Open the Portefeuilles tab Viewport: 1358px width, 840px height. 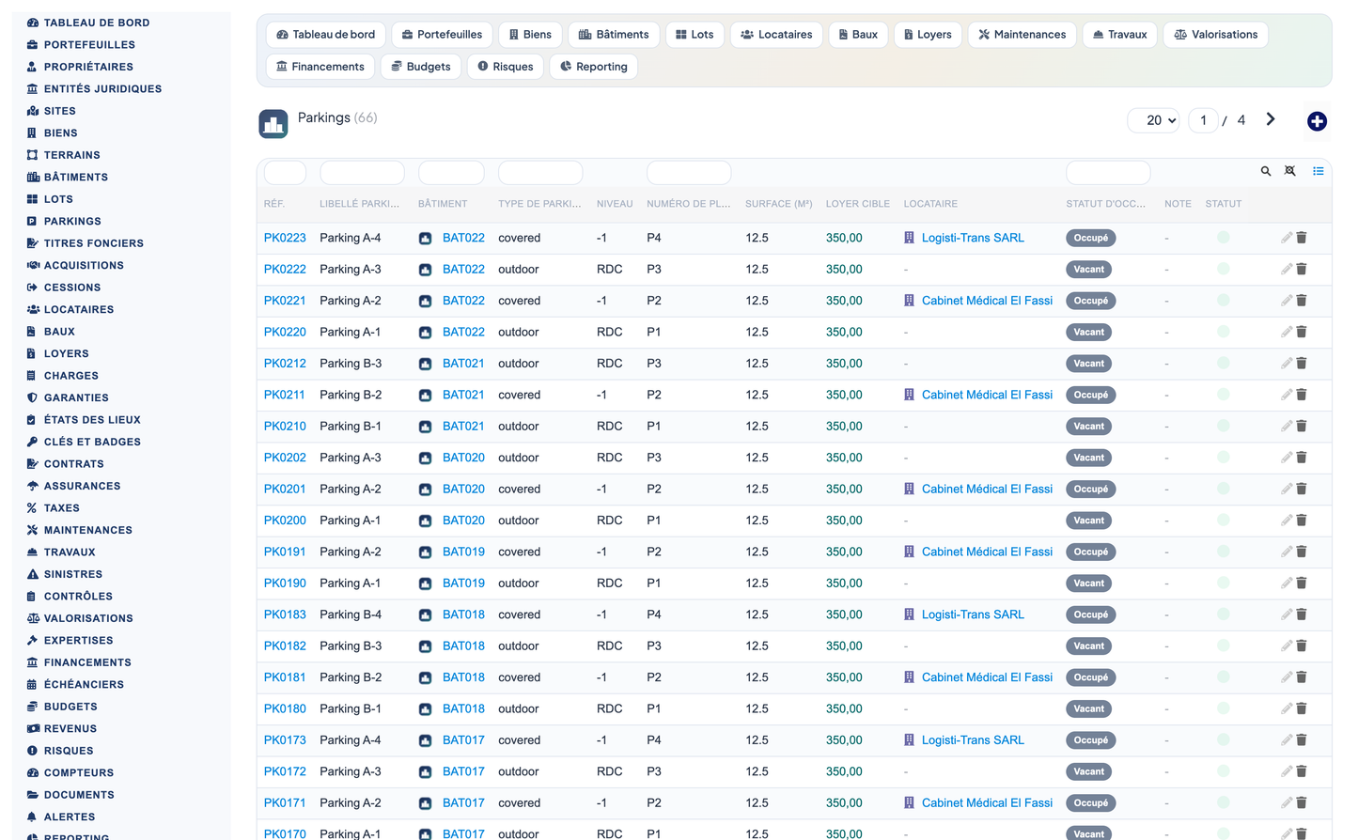[442, 35]
